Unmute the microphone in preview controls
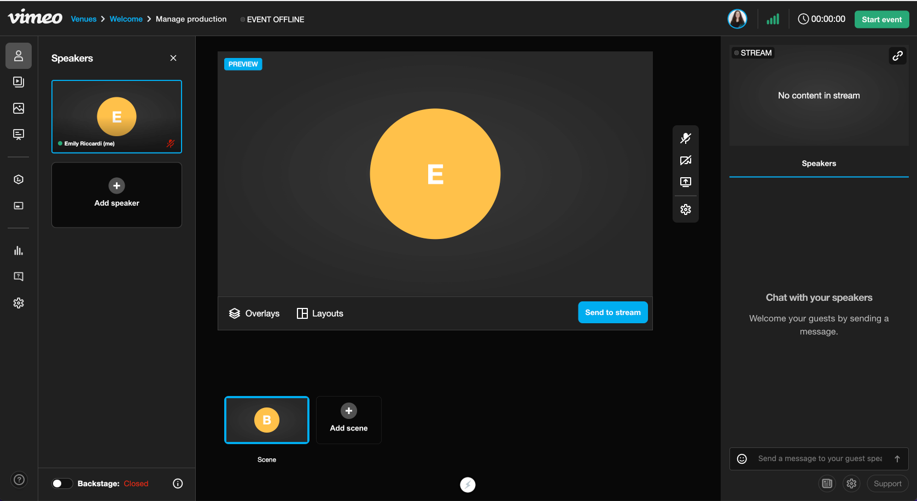This screenshot has height=501, width=917. tap(685, 138)
